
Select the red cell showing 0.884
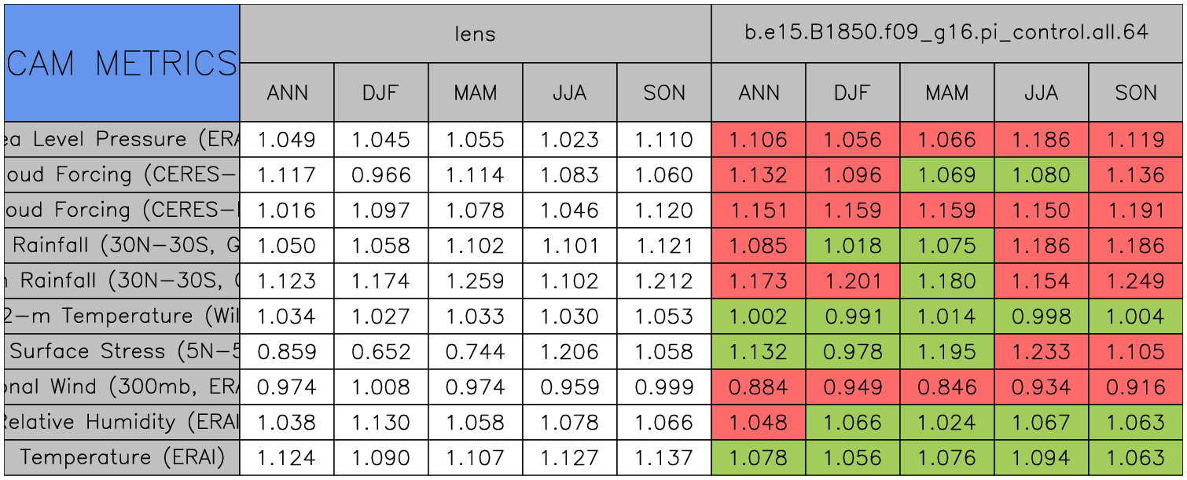(x=758, y=387)
